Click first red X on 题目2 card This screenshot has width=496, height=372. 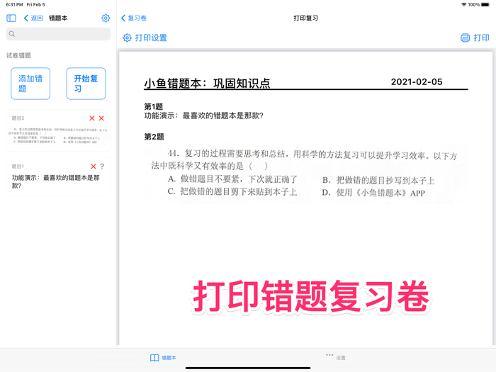click(x=91, y=118)
